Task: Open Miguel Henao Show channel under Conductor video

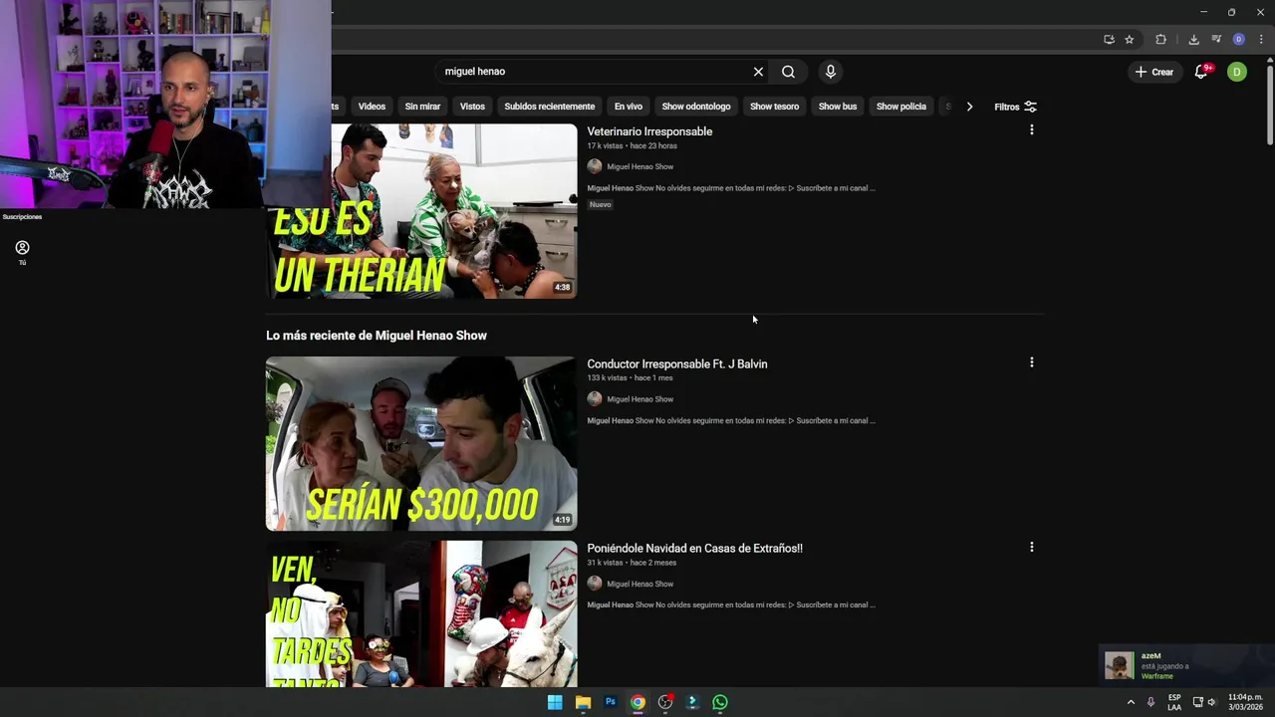Action: [639, 399]
